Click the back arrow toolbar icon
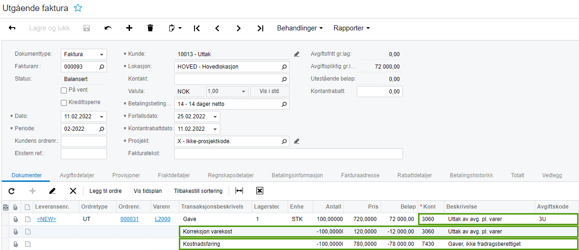Image resolution: width=579 pixels, height=250 pixels. click(12, 28)
